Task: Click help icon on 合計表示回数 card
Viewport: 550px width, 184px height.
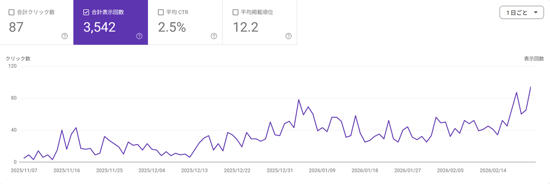Action: 139,36
